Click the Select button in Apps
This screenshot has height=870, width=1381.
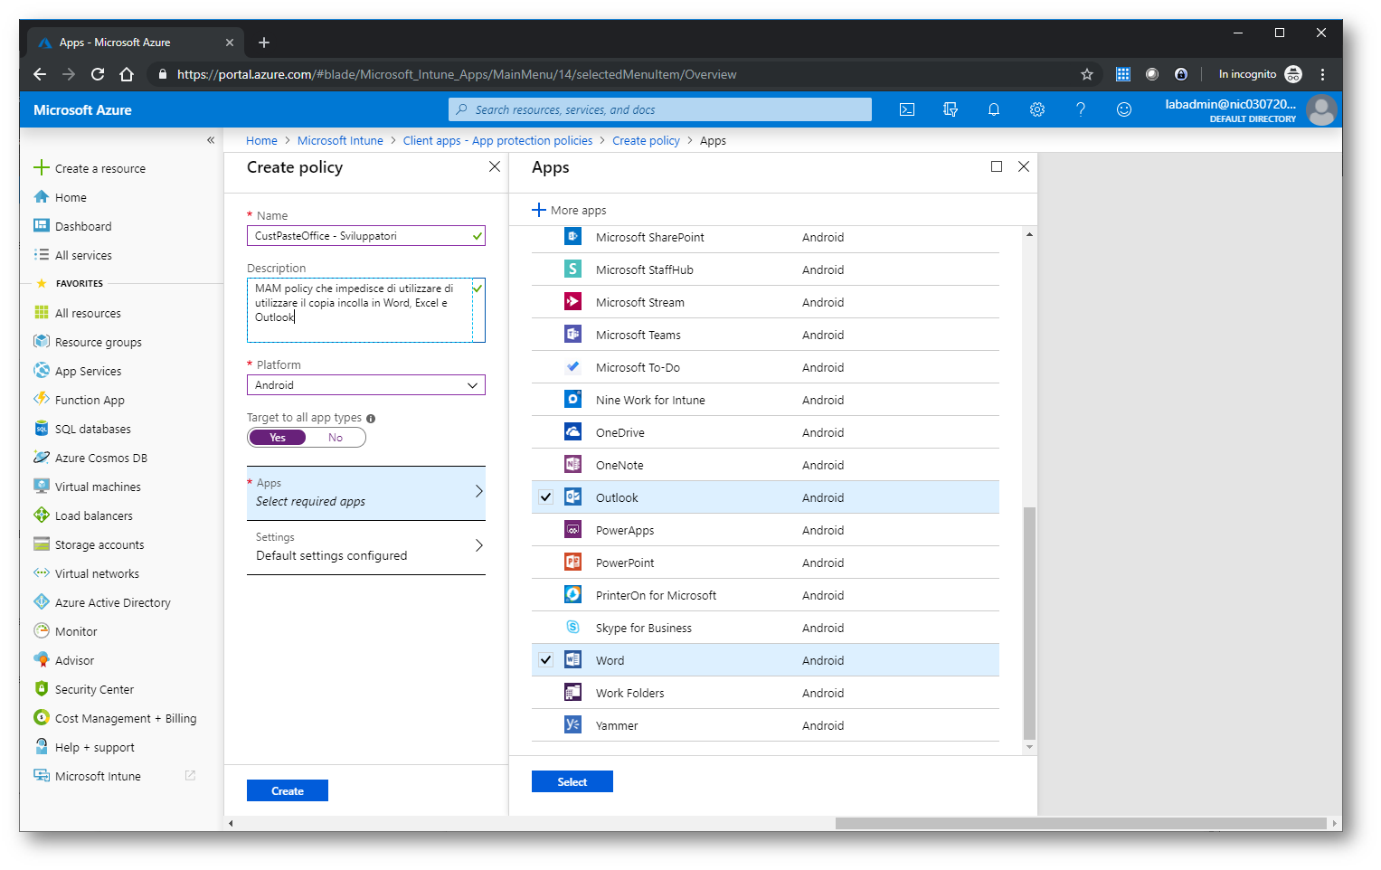coord(572,781)
